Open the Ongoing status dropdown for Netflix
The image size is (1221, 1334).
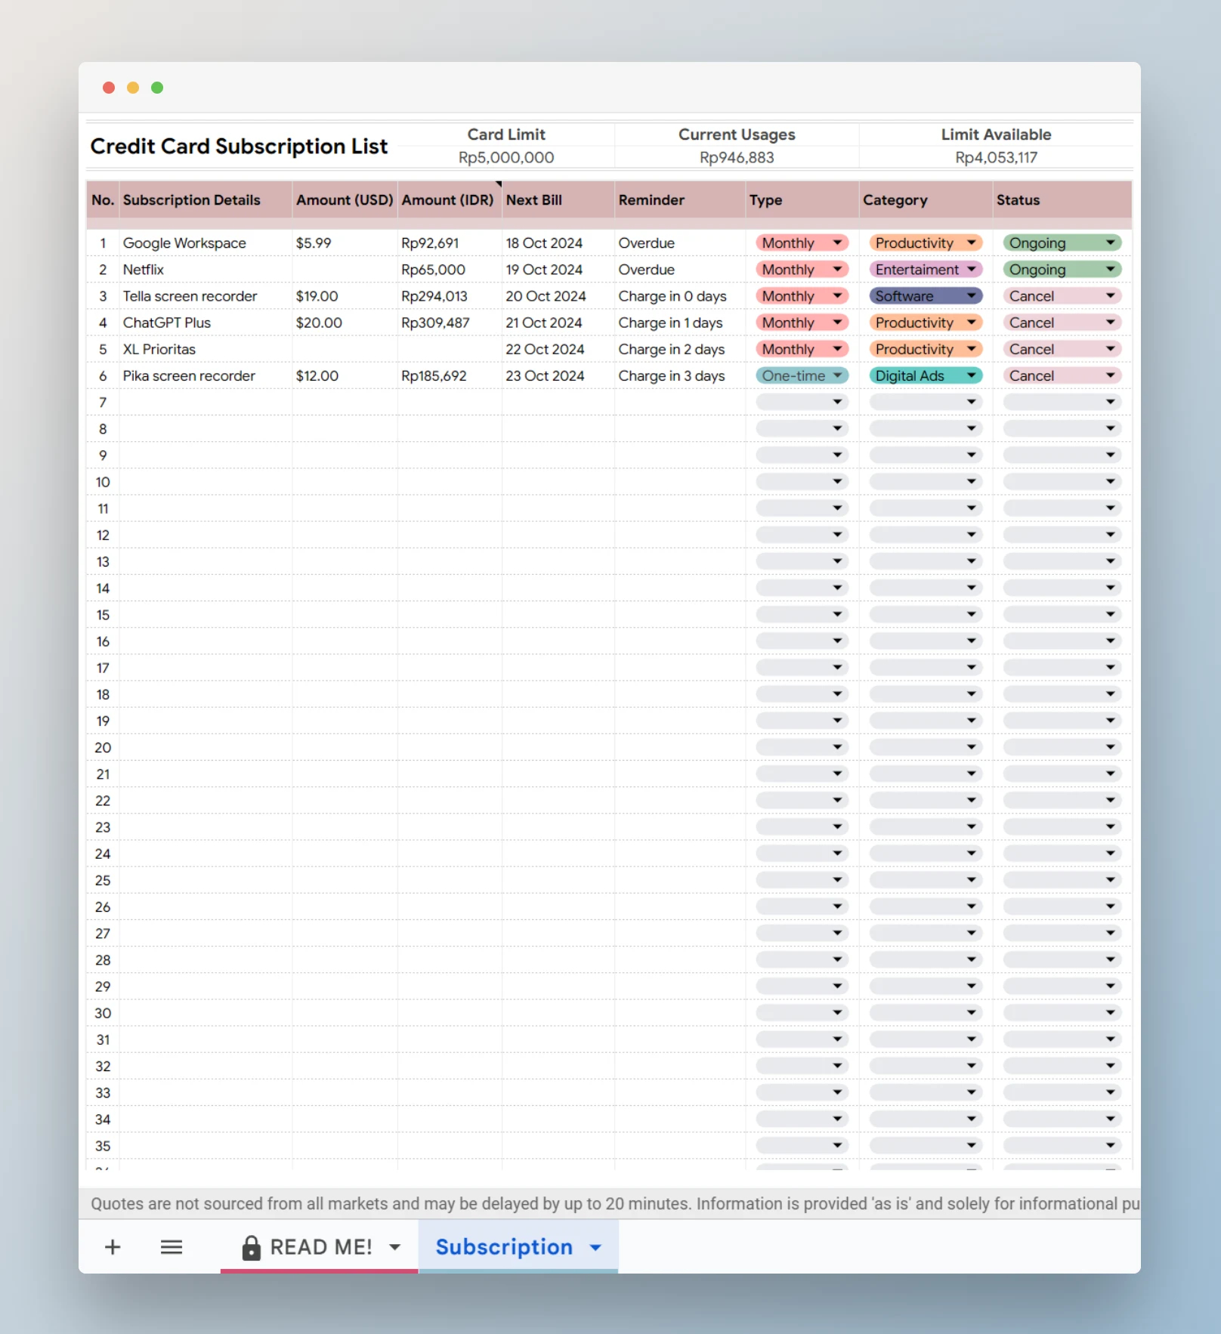pos(1062,270)
